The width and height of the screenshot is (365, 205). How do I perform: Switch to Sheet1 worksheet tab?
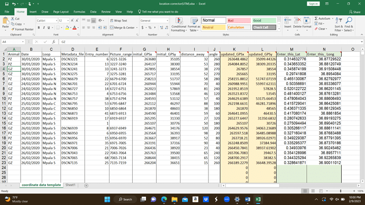70,185
